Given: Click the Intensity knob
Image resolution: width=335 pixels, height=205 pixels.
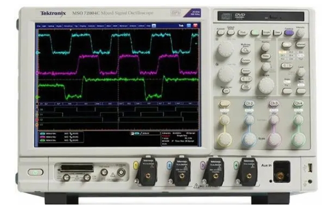Looking at the screenshot, I should click(x=301, y=33).
